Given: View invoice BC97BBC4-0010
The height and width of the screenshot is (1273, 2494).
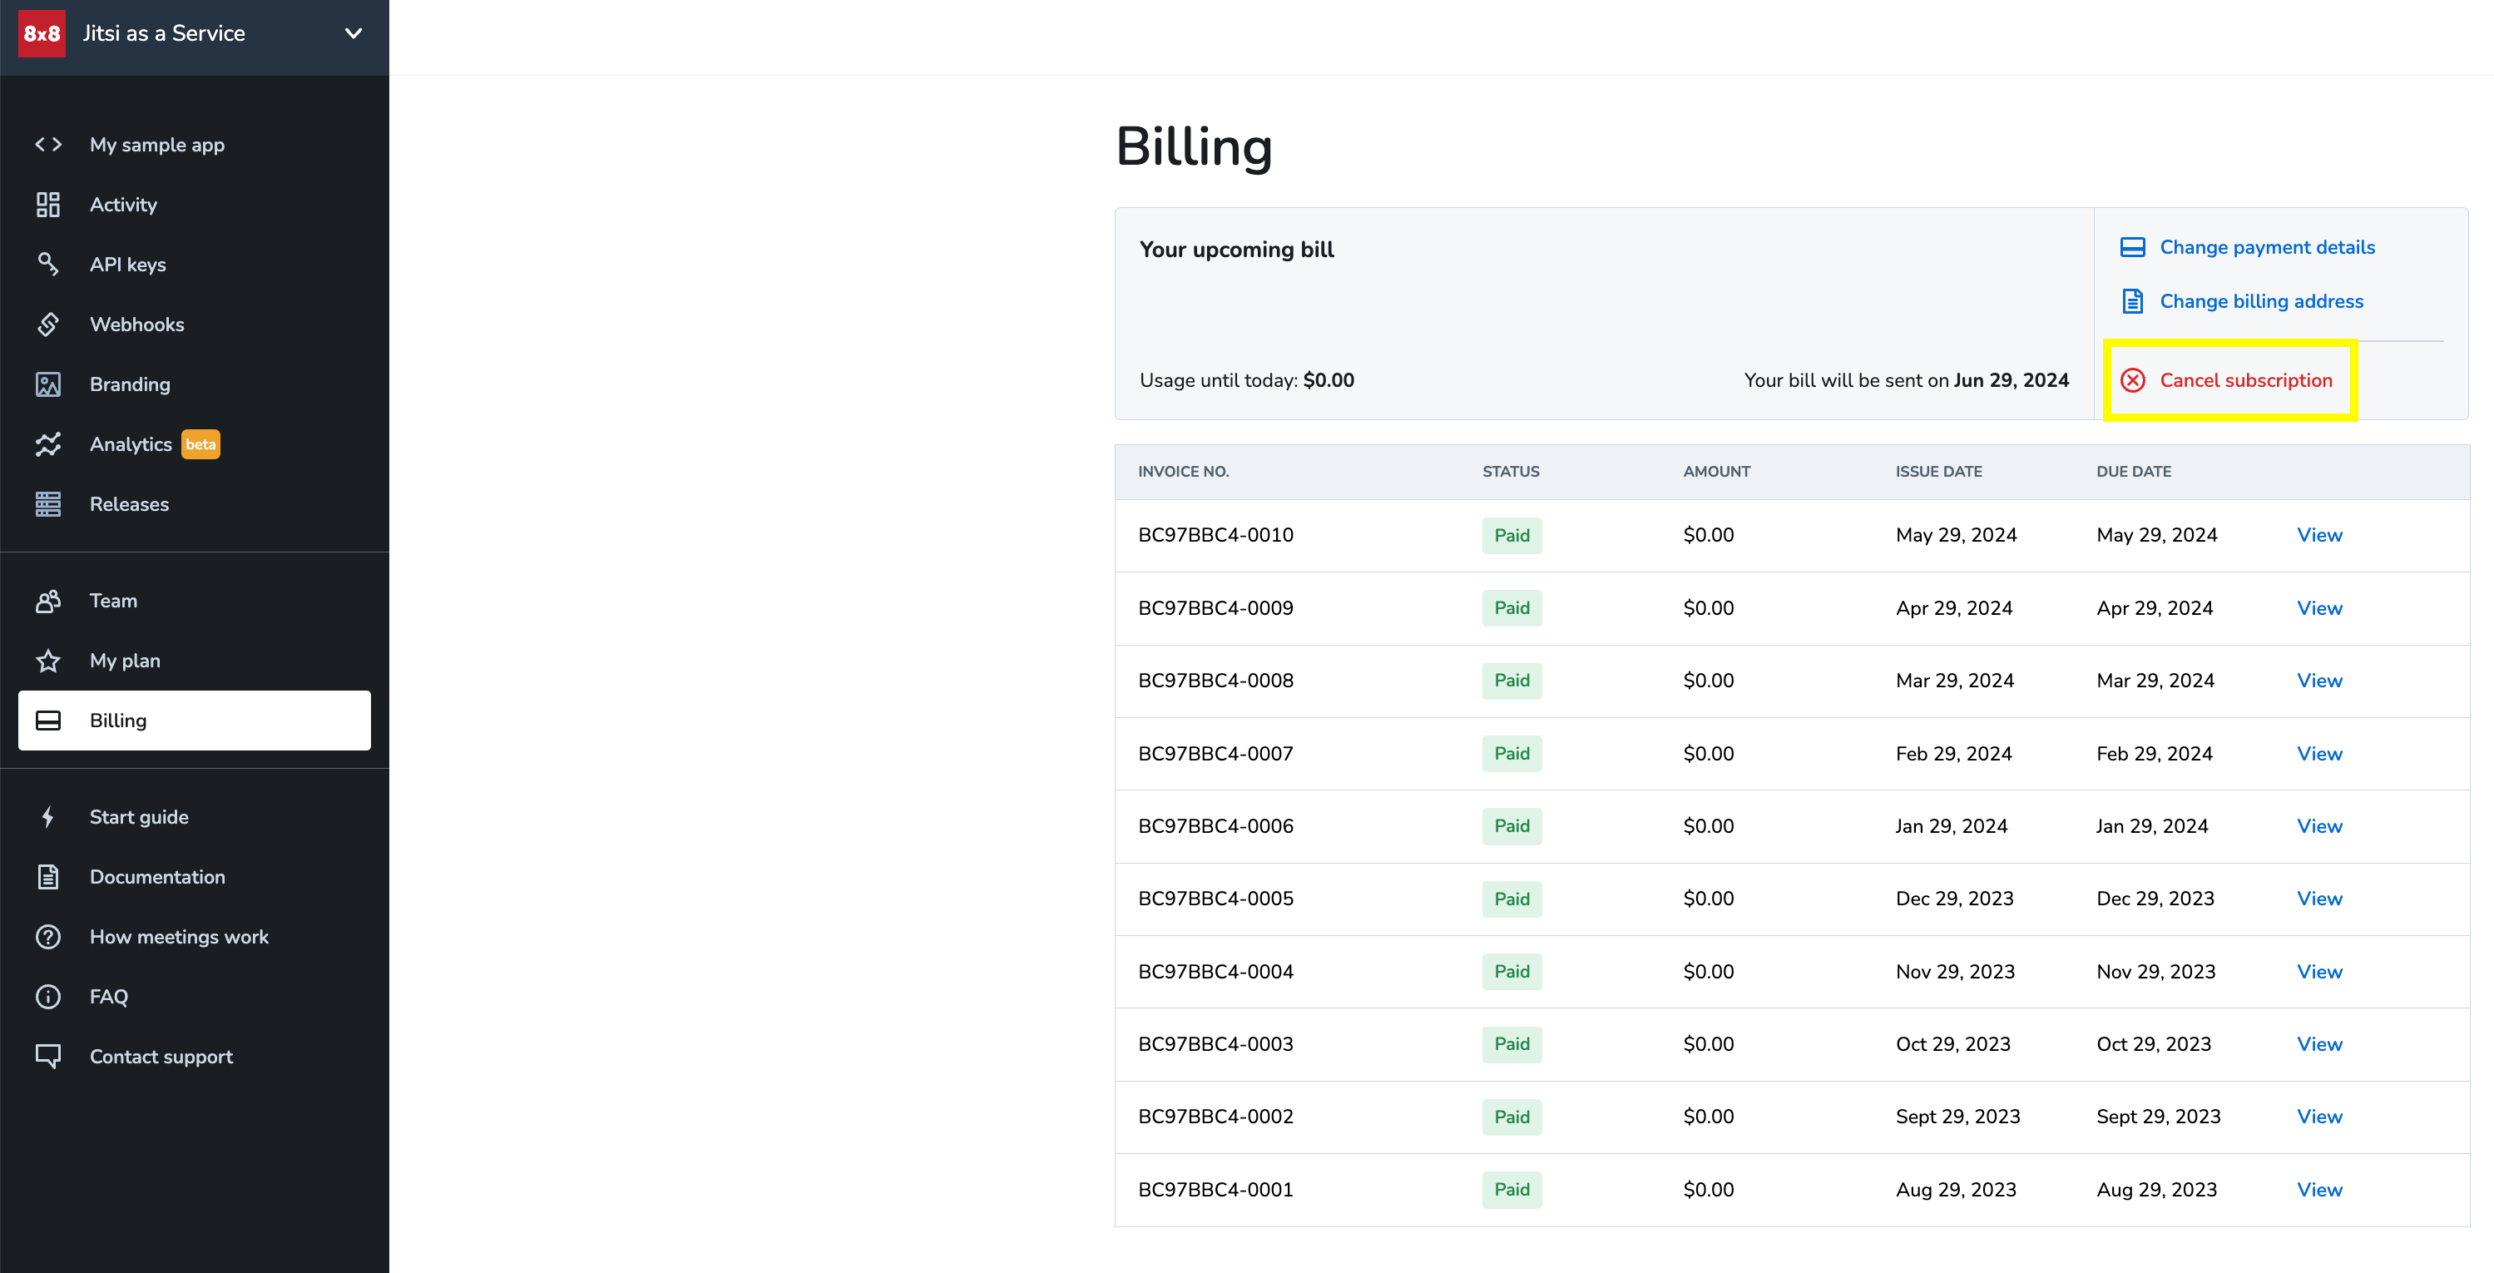Looking at the screenshot, I should (2318, 535).
